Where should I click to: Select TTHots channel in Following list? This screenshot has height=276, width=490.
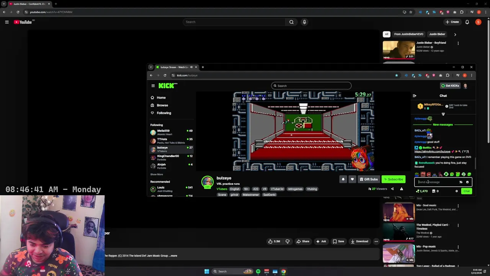click(x=171, y=141)
